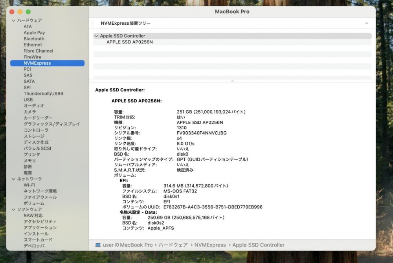Click the 8.0 GT/s link speed value
Image resolution: width=393 pixels, height=263 pixels.
tap(185, 143)
